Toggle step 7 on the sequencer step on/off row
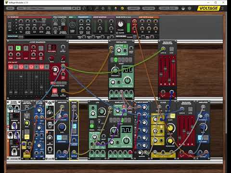Image resolution: width=231 pixels, height=173 pixels. click(41, 67)
